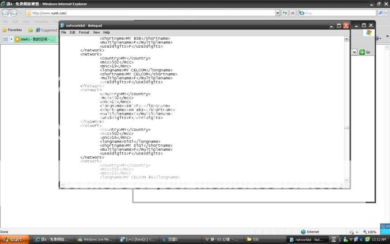Click the IE Forward navigation button
Screen dimensions: 390x244
click(x=14, y=13)
